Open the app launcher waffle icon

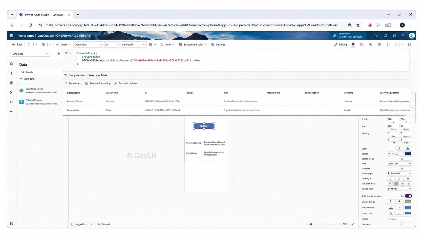12,36
